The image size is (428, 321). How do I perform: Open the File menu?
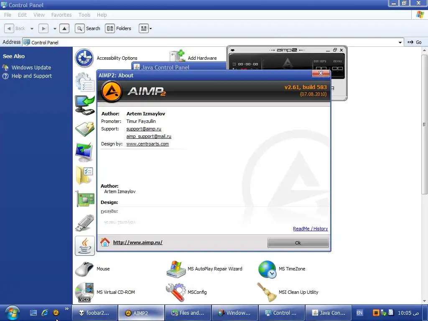(8, 15)
